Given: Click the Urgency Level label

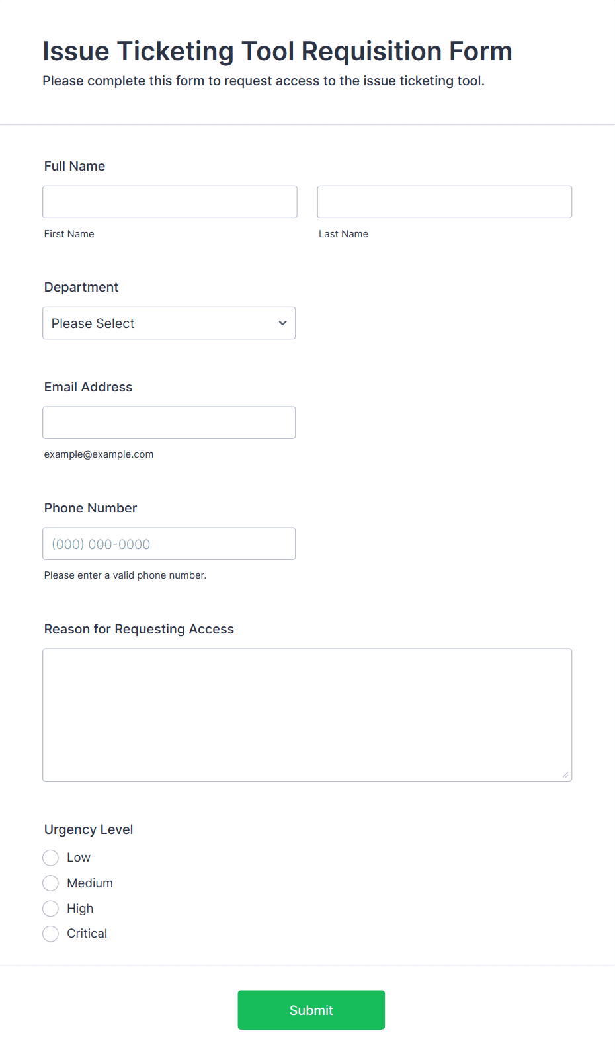Looking at the screenshot, I should pyautogui.click(x=89, y=829).
